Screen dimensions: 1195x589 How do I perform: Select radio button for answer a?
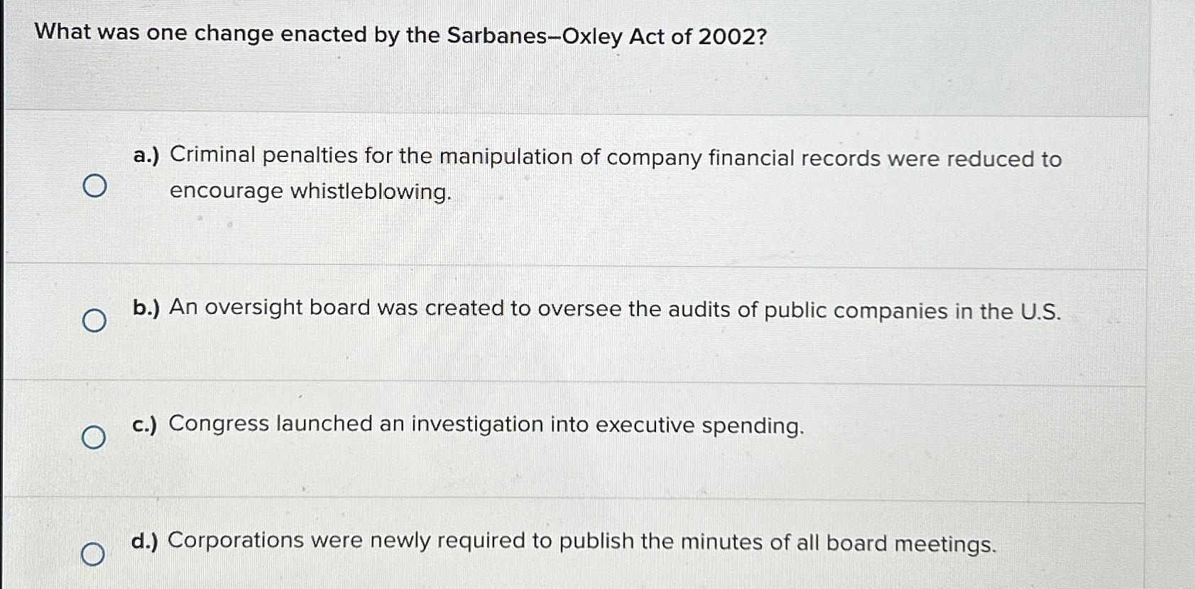[94, 186]
